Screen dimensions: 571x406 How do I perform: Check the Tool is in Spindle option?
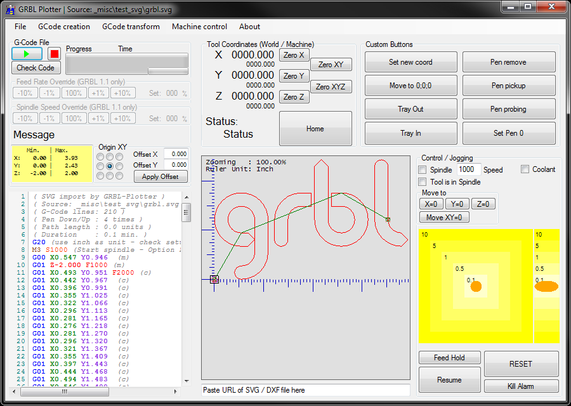[x=423, y=182]
